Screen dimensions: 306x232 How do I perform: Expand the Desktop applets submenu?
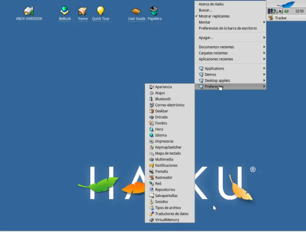(231, 80)
